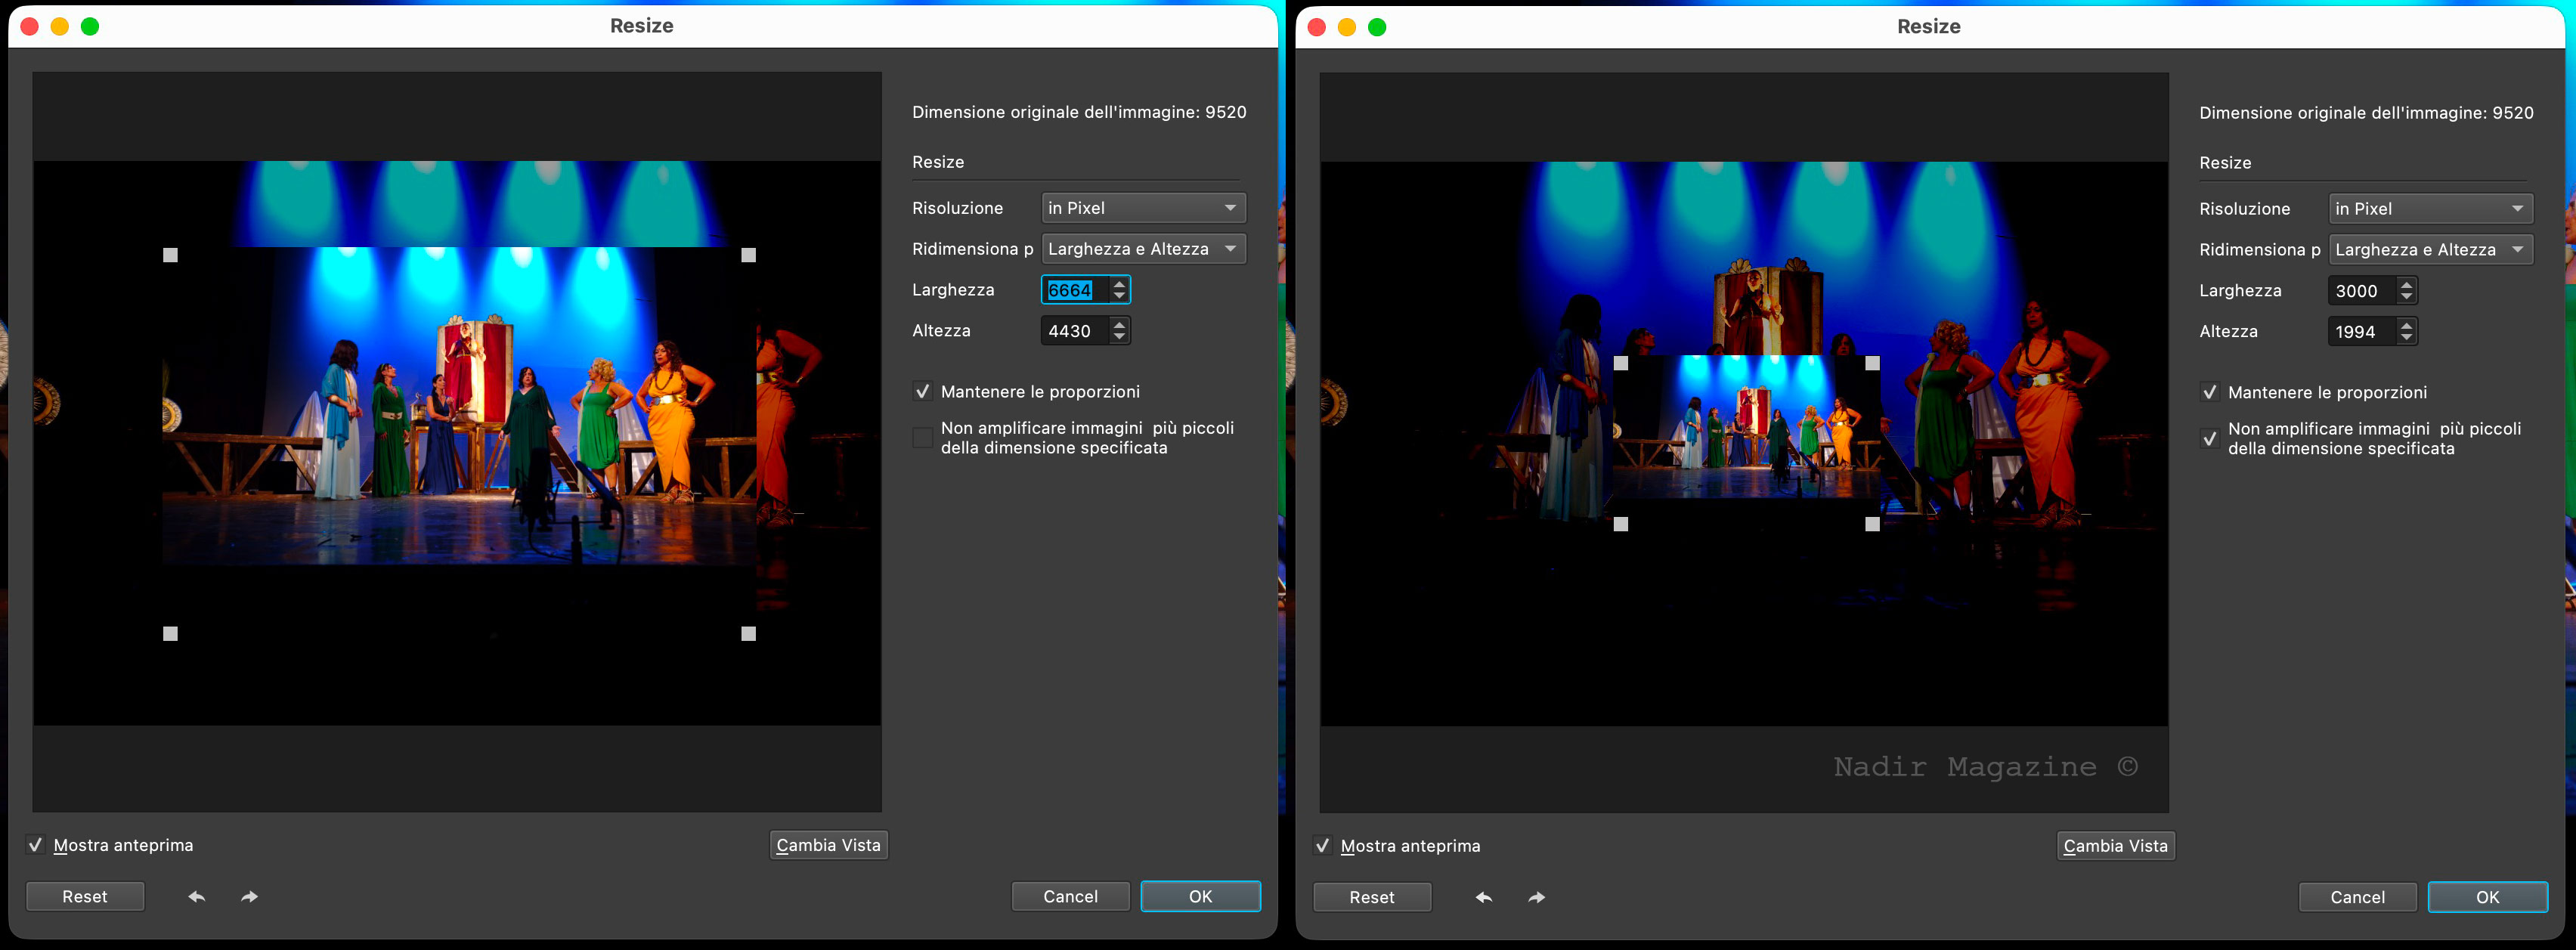Viewport: 2576px width, 950px height.
Task: Click redo arrow in dialog with width 3000
Action: pyautogui.click(x=1536, y=898)
